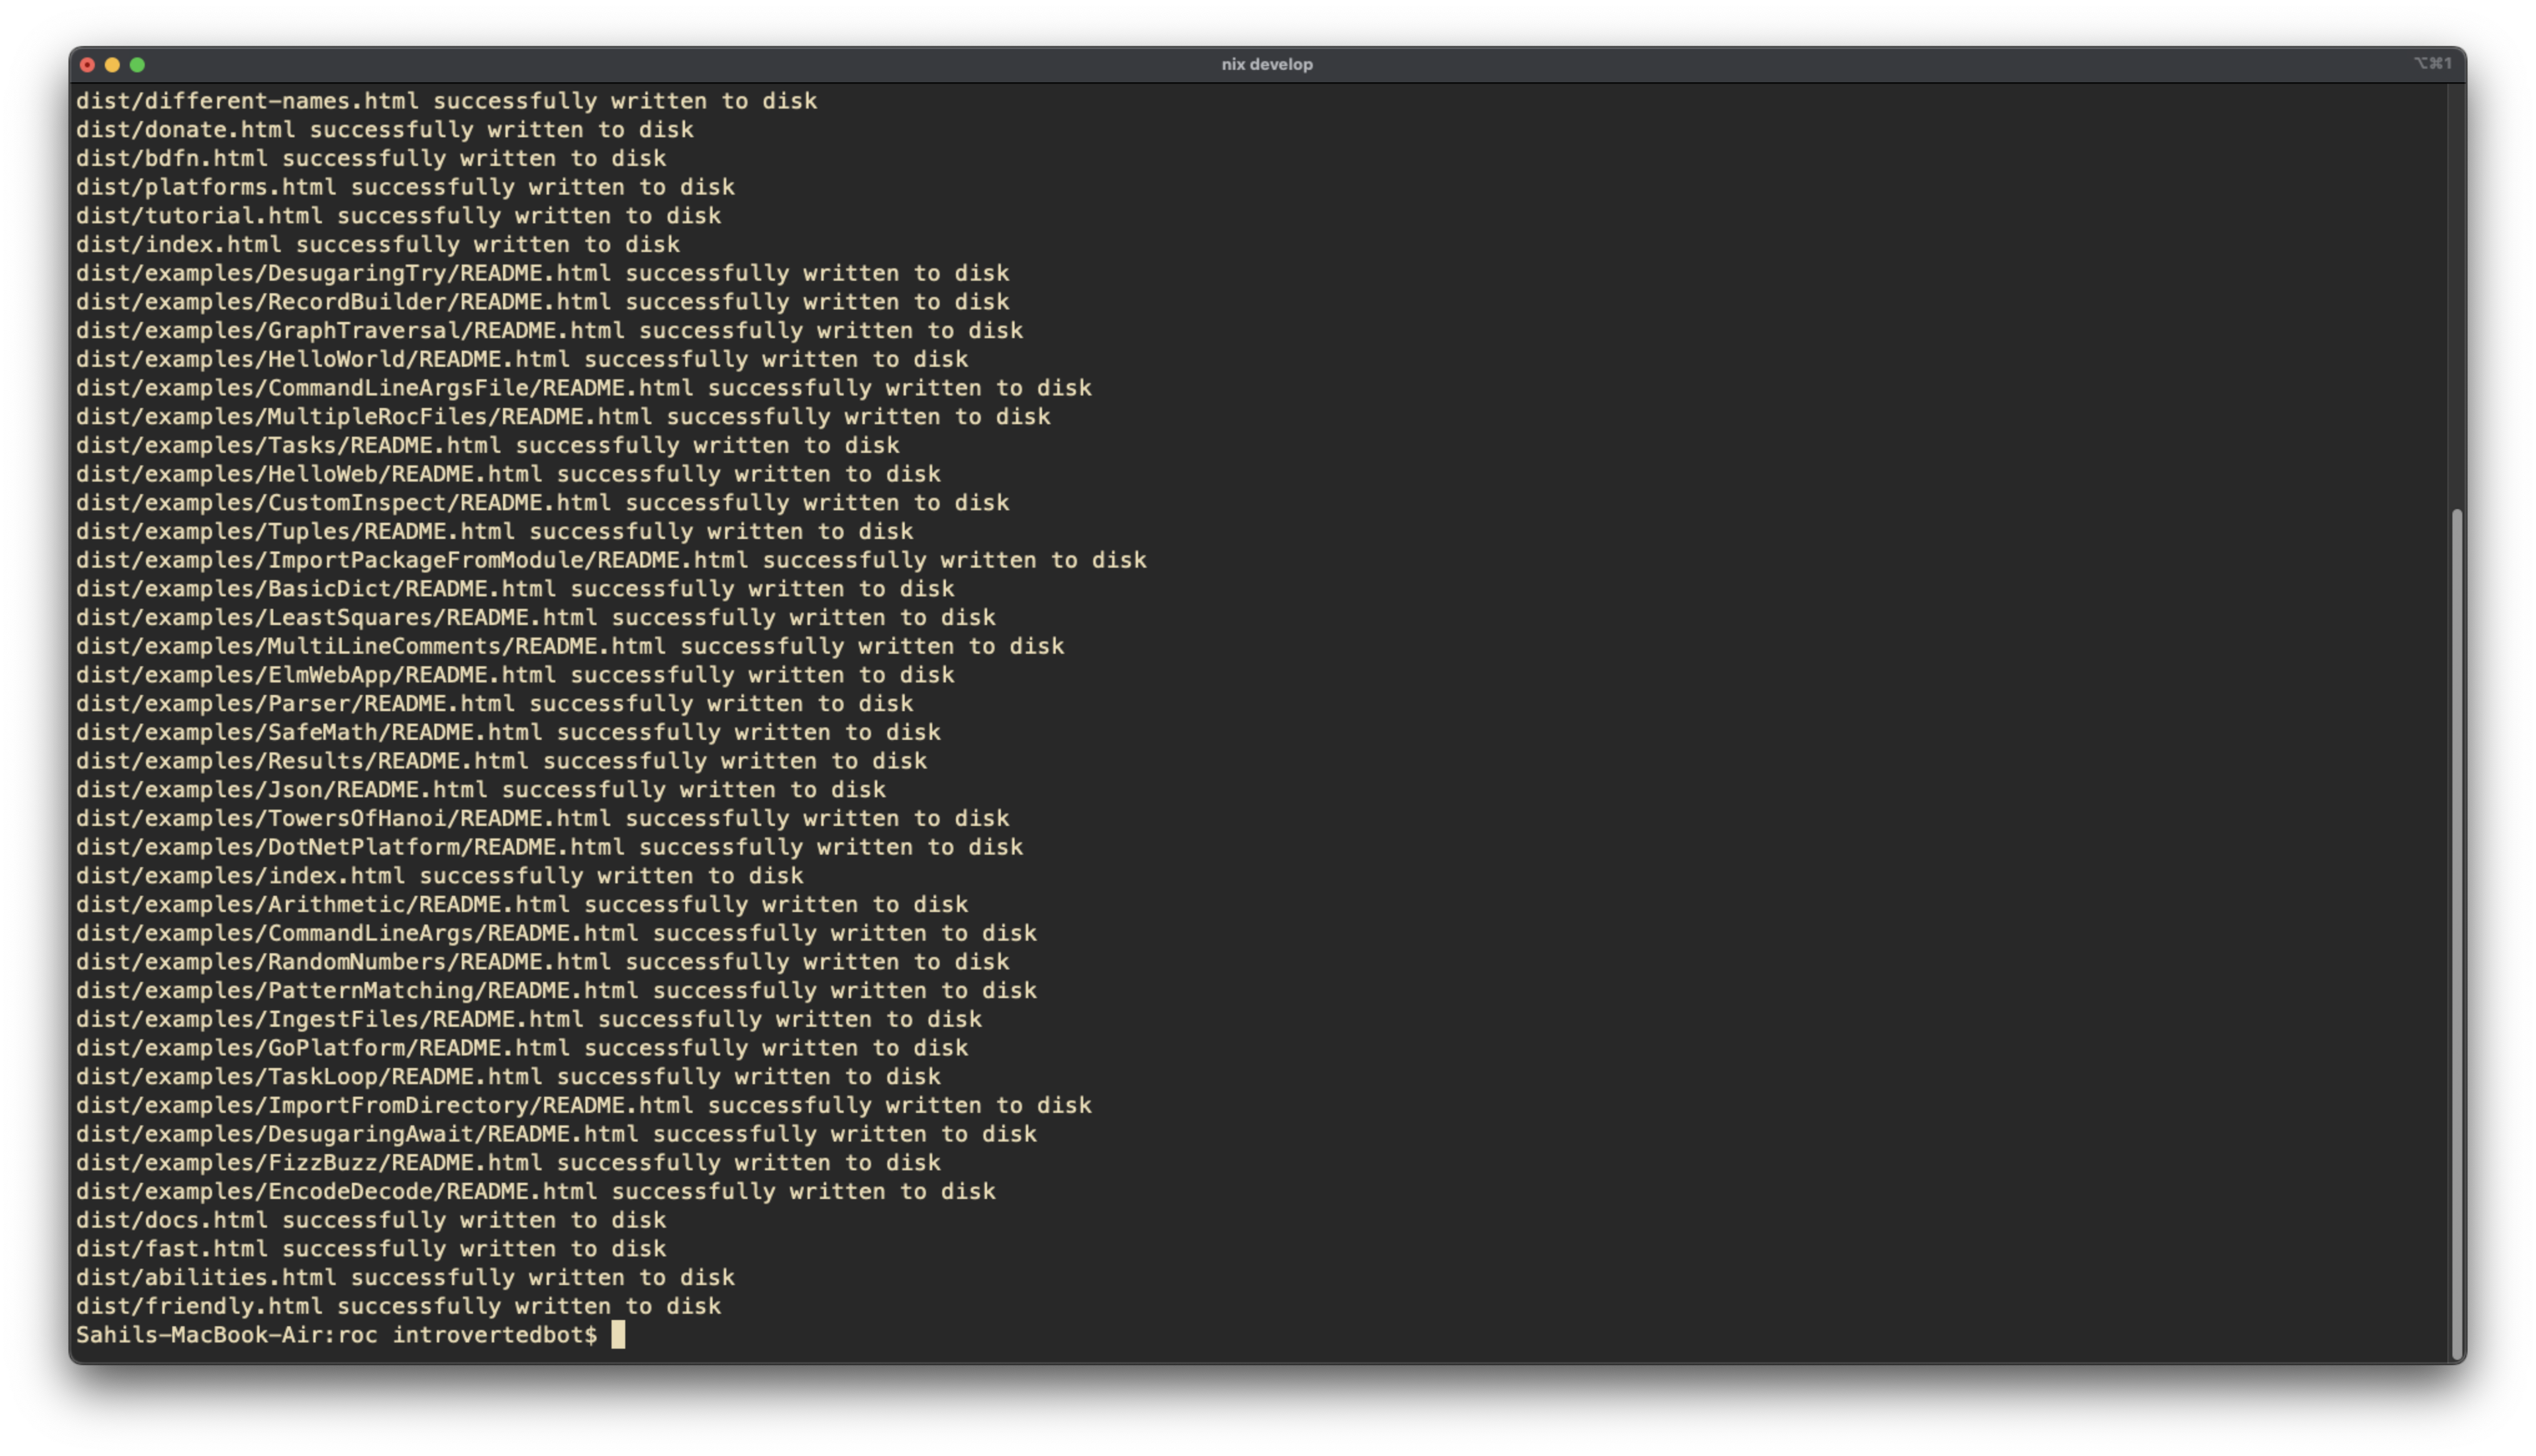2536x1456 pixels.
Task: Click the FizzBuzz/README.html line
Action: [509, 1163]
